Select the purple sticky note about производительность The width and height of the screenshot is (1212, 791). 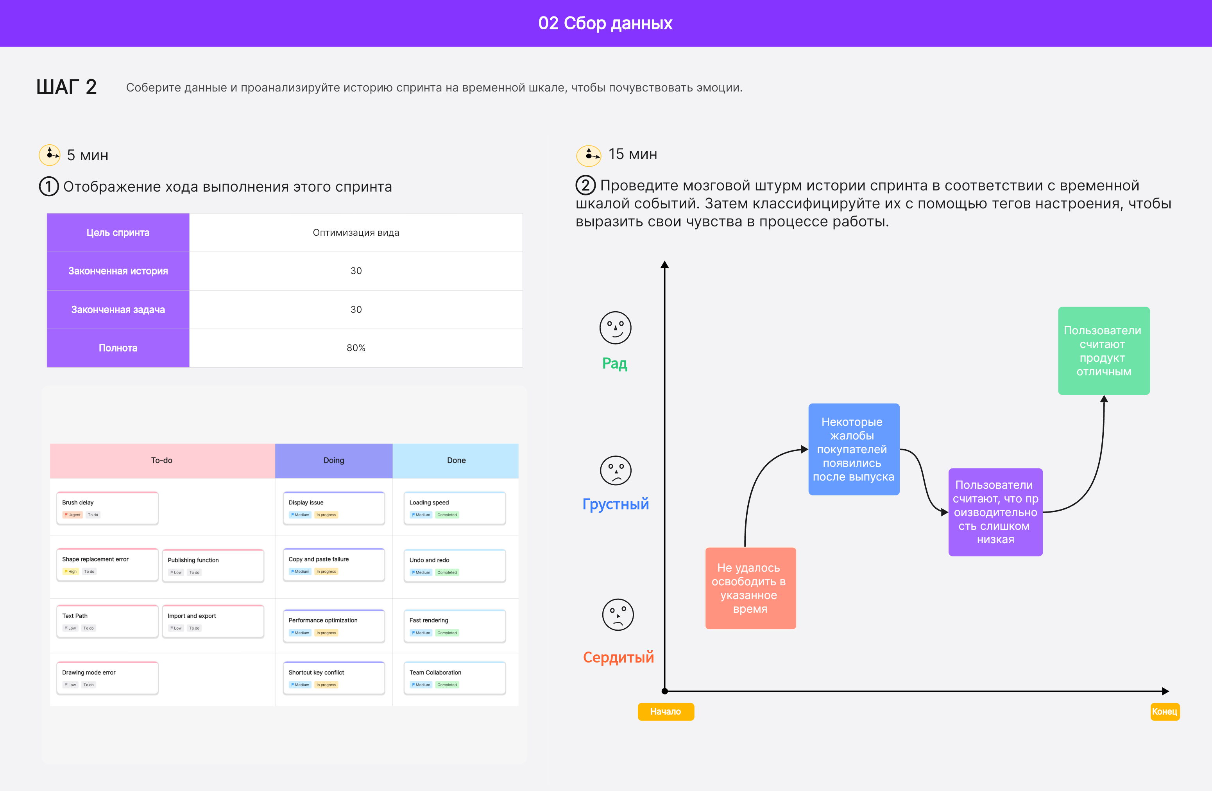click(995, 512)
